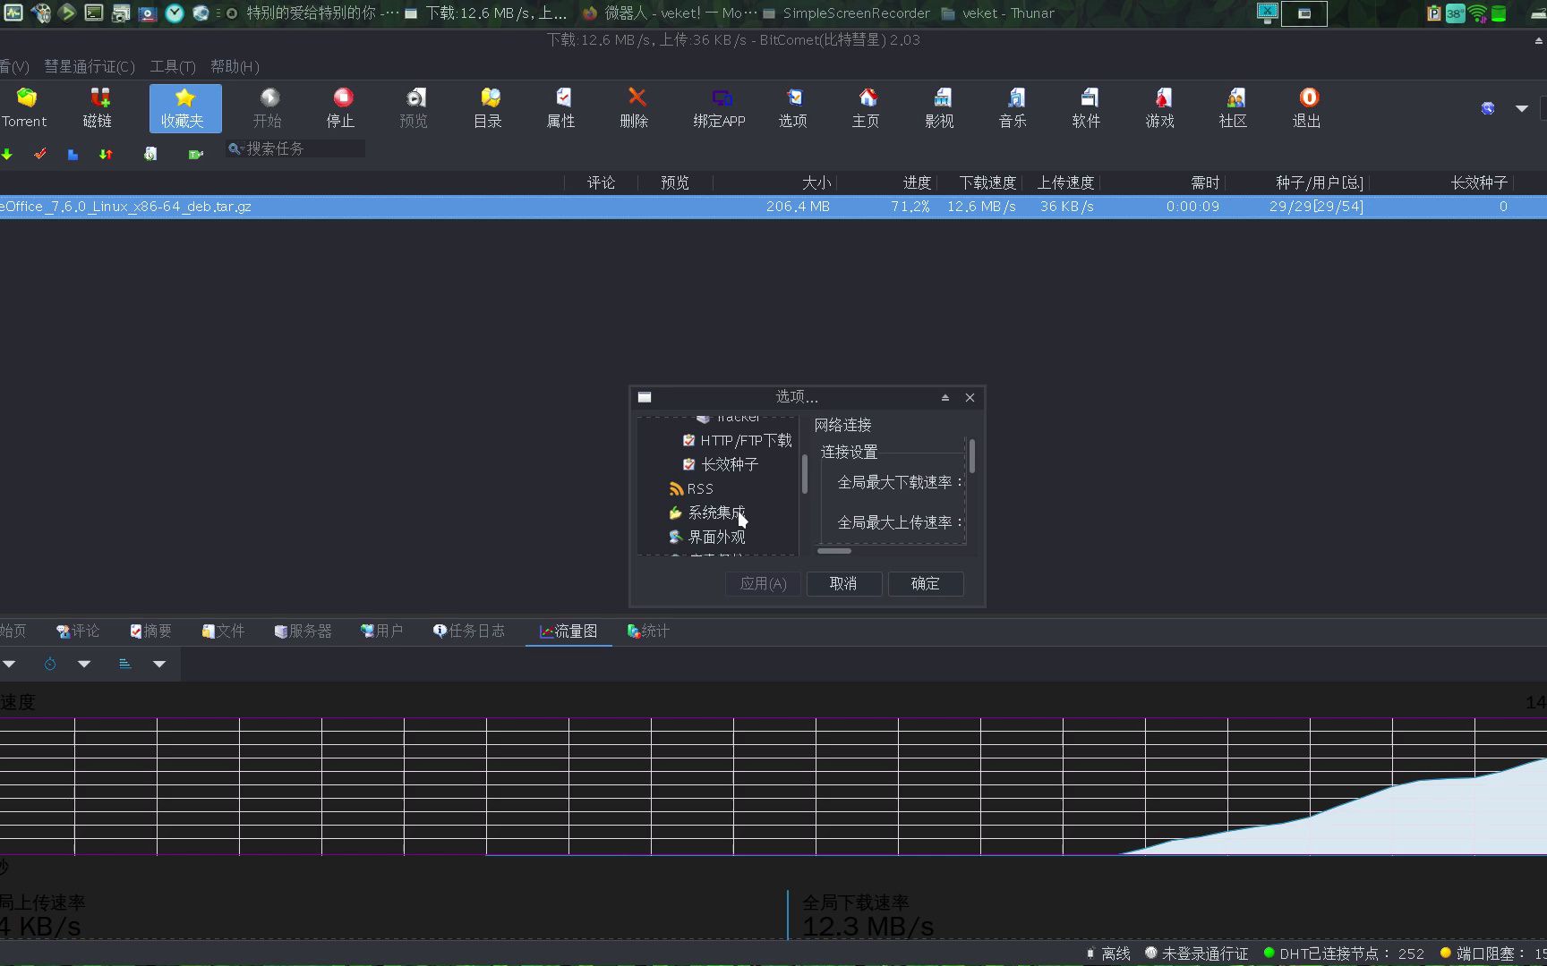The width and height of the screenshot is (1547, 966).
Task: Switch to the 任务日志 task log tab
Action: [468, 631]
